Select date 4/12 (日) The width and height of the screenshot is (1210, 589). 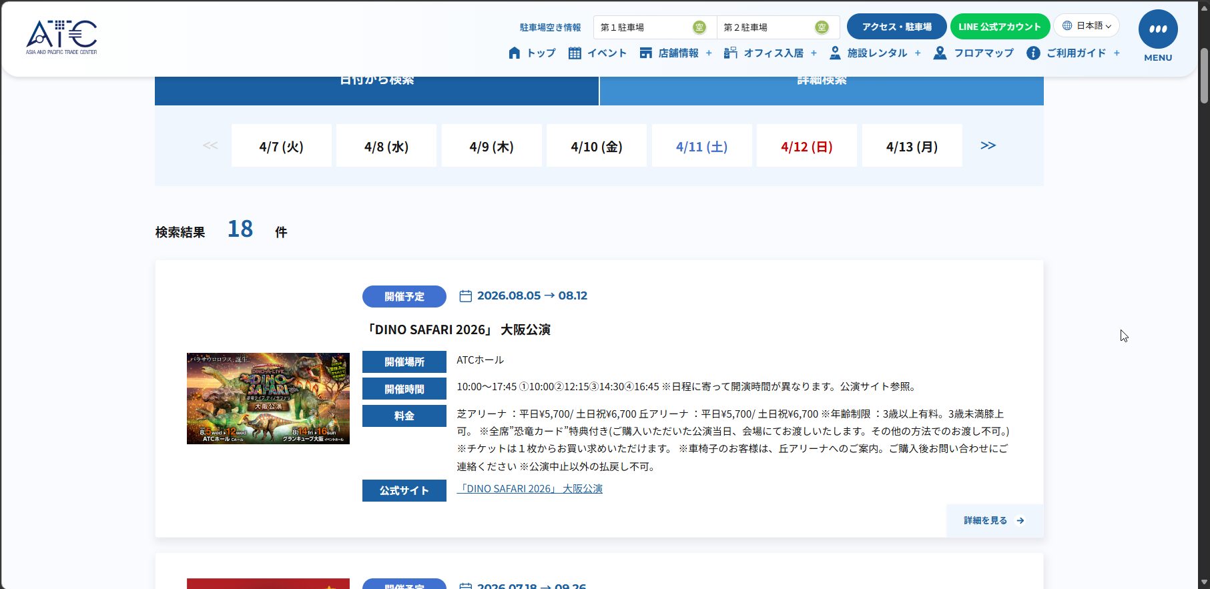coord(807,145)
